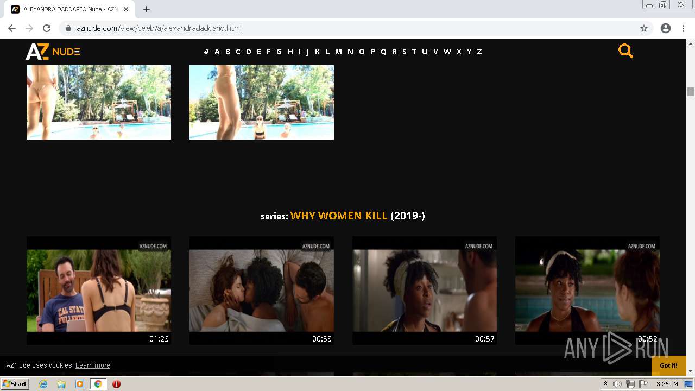Launch Internet Explorer from the taskbar
The image size is (695, 391).
tap(43, 384)
